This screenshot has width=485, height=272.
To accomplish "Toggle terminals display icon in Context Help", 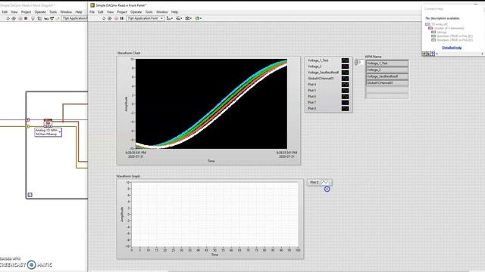I will tap(424, 54).
